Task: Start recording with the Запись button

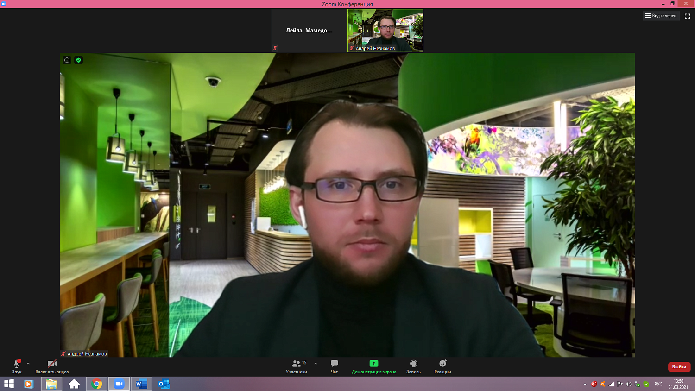Action: [x=413, y=366]
